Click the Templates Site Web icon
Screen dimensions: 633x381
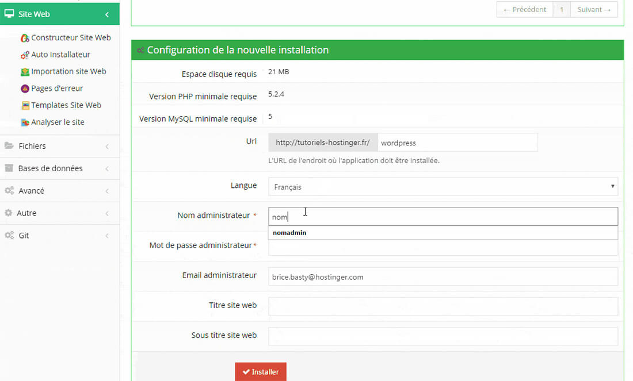click(x=25, y=106)
